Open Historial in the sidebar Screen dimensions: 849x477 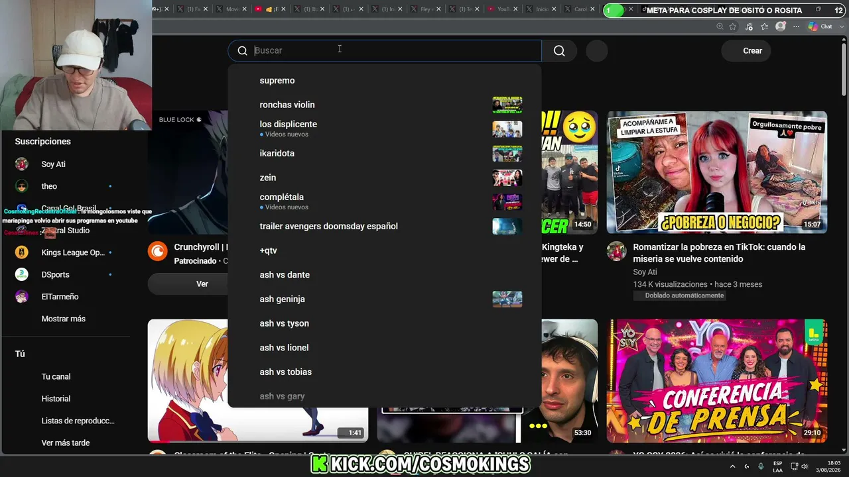[56, 399]
